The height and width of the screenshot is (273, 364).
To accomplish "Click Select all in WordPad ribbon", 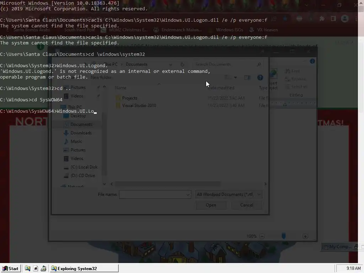I will click(x=296, y=87).
